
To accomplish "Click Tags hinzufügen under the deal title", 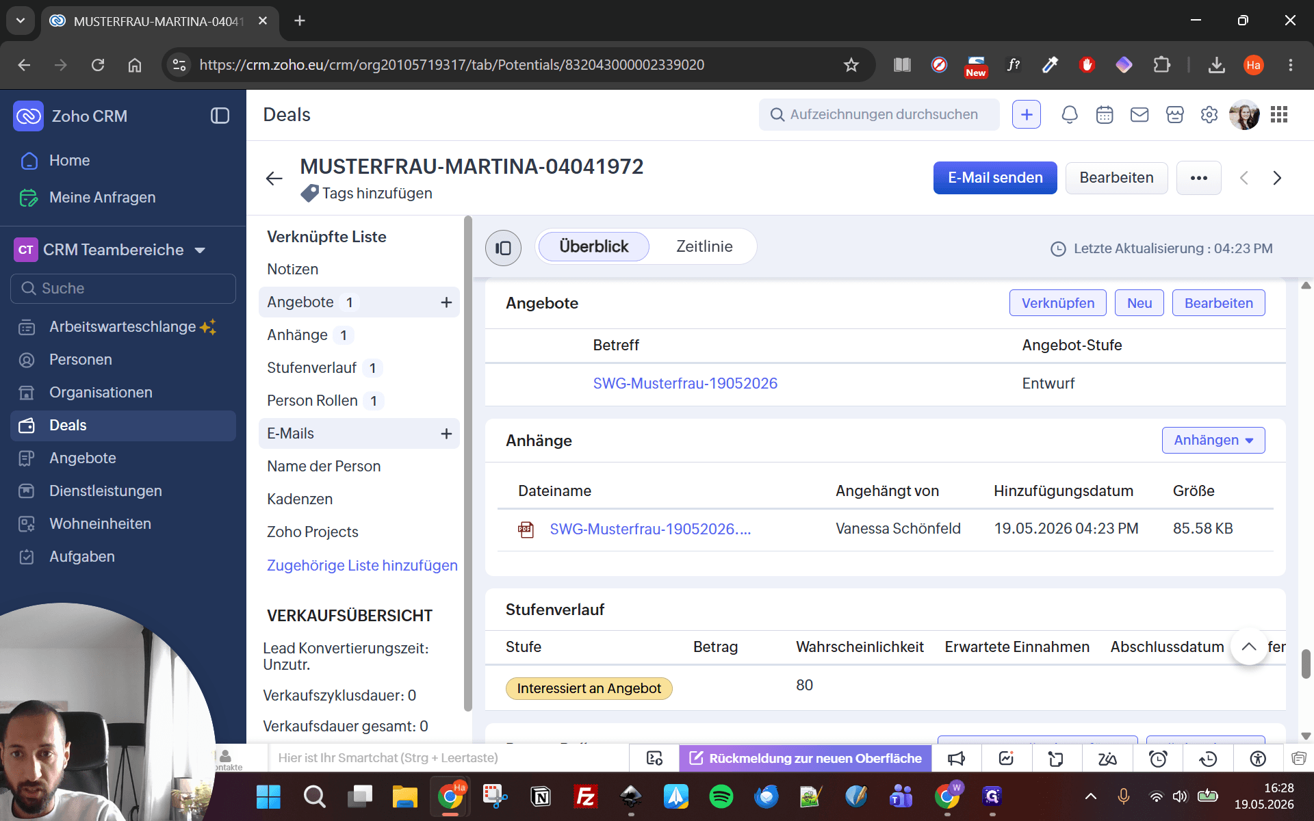I will click(377, 194).
